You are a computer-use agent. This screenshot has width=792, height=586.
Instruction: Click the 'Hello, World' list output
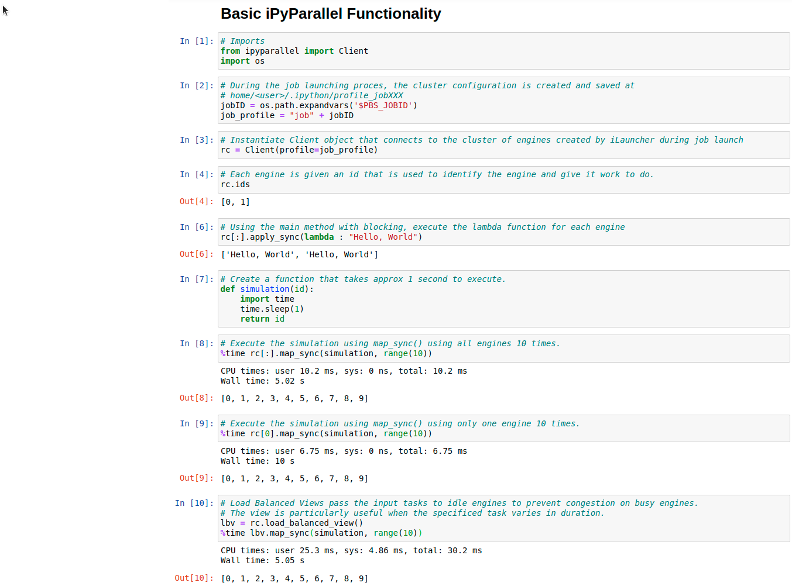point(299,255)
